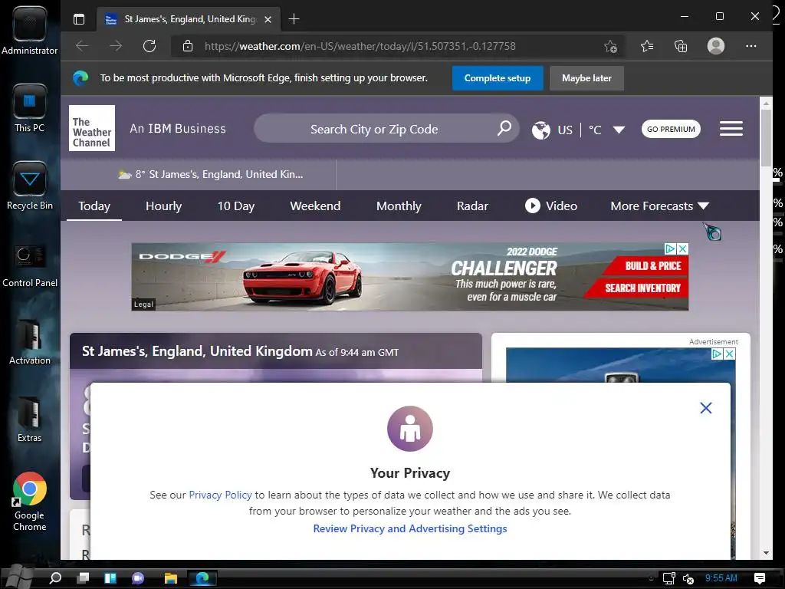Close the Dodge banner ad
This screenshot has width=785, height=589.
pos(682,249)
